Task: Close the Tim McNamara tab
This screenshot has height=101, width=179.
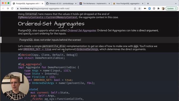Action: pyautogui.click(x=109, y=4)
